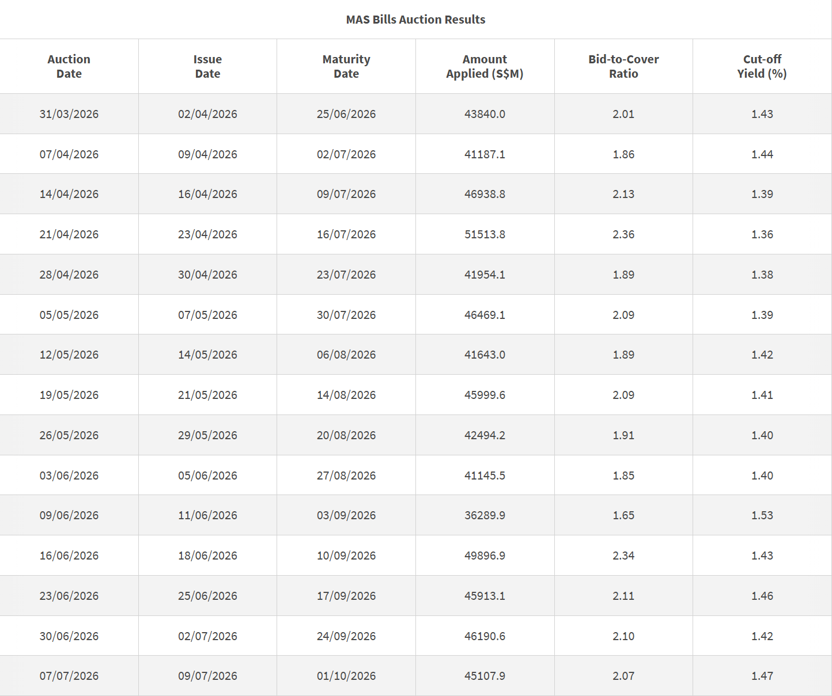Click issue date 14/05/2026
This screenshot has width=832, height=696.
[x=207, y=355]
